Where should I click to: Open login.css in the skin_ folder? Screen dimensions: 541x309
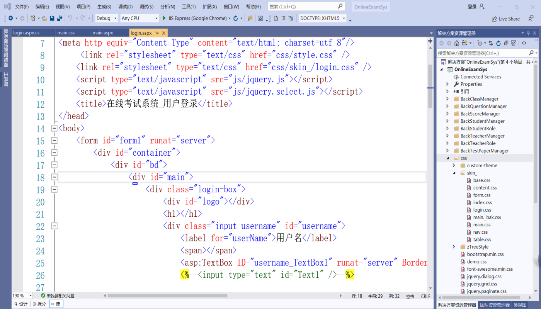(x=482, y=210)
